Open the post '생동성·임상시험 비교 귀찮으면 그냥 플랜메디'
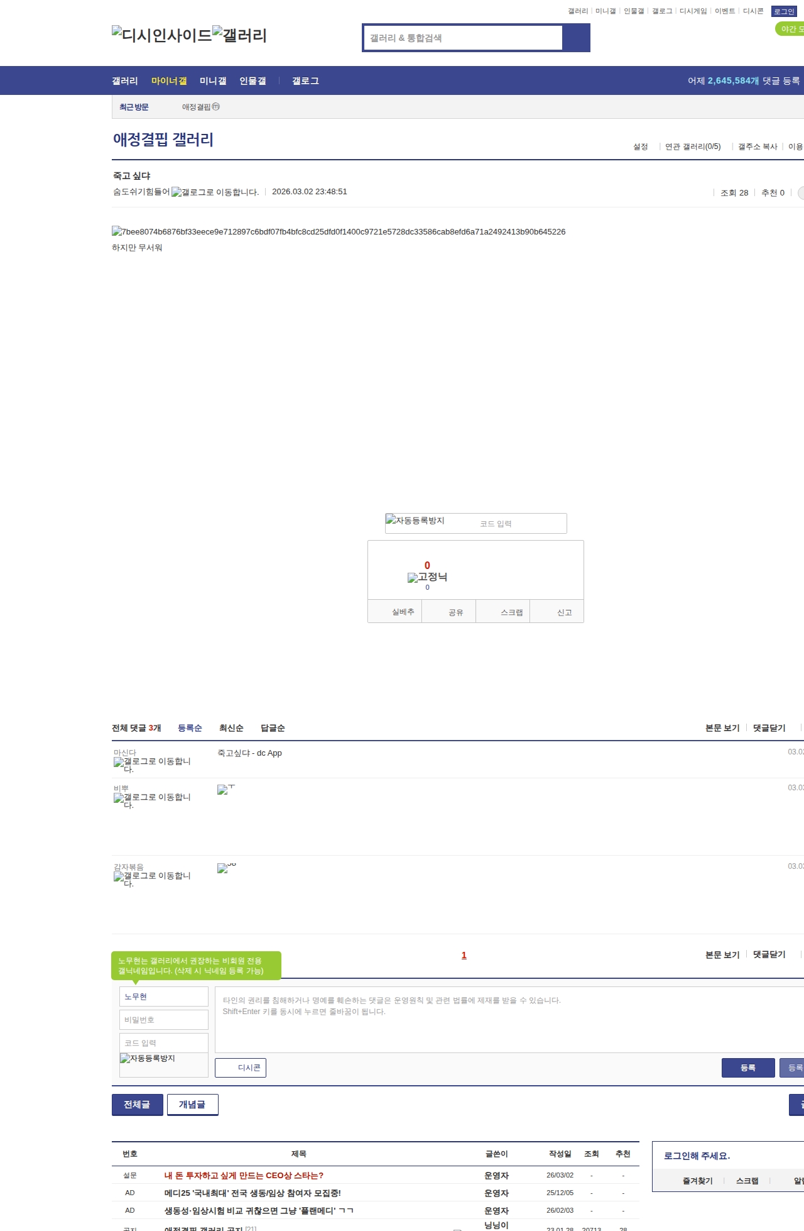This screenshot has width=804, height=1231. click(x=259, y=1210)
